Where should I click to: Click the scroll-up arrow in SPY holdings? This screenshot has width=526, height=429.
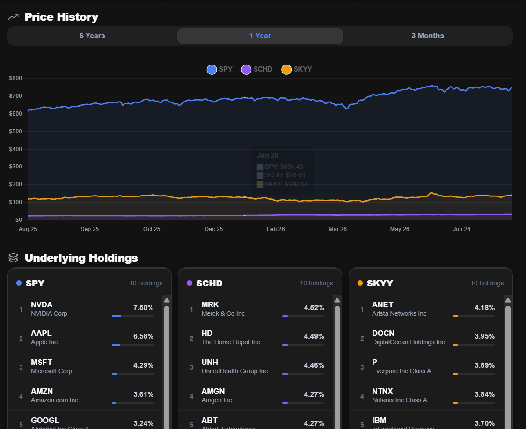tap(167, 300)
